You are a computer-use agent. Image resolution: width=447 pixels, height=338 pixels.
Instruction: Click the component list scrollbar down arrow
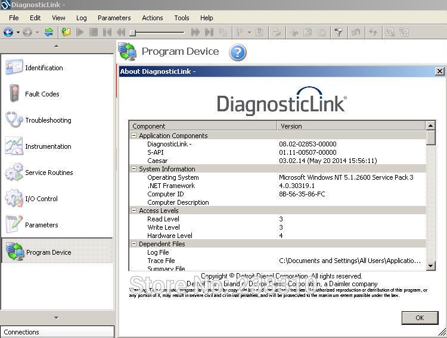click(430, 267)
